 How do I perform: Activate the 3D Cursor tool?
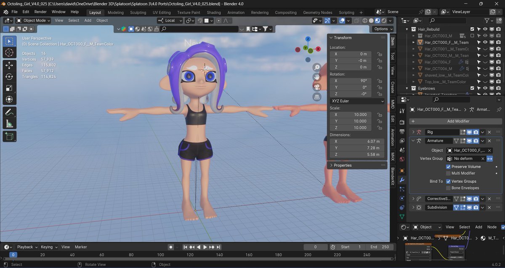(10, 53)
